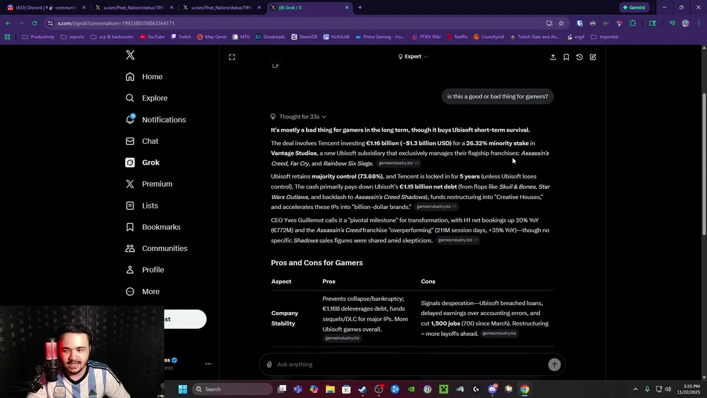Viewport: 707px width, 398px height.
Task: Open Communities in the sidebar
Action: (156, 248)
